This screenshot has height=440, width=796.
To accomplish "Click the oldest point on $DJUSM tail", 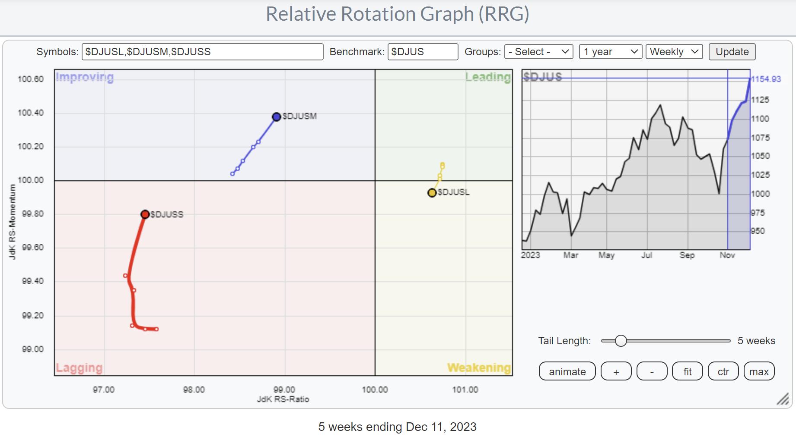I will tap(232, 174).
